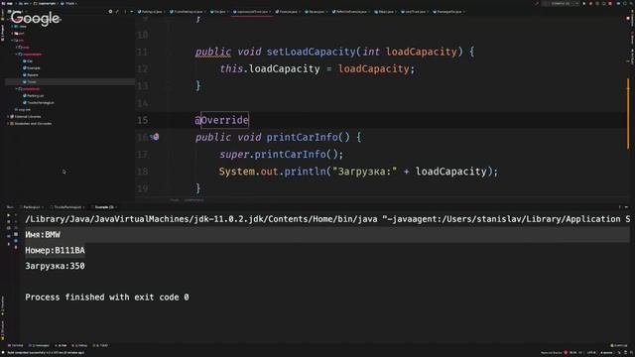Open the ParkingLot class in project tree
The height and width of the screenshot is (357, 635).
(34, 96)
